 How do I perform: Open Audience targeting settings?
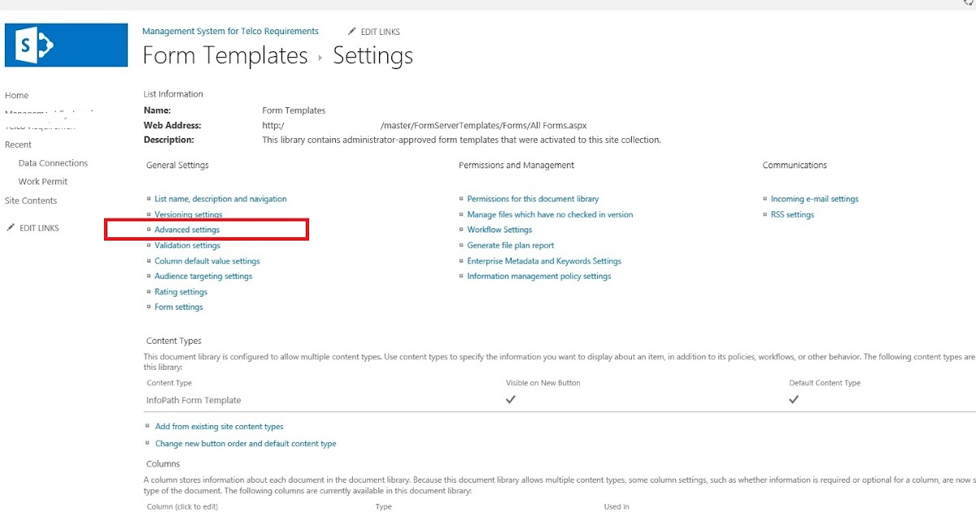[x=203, y=276]
